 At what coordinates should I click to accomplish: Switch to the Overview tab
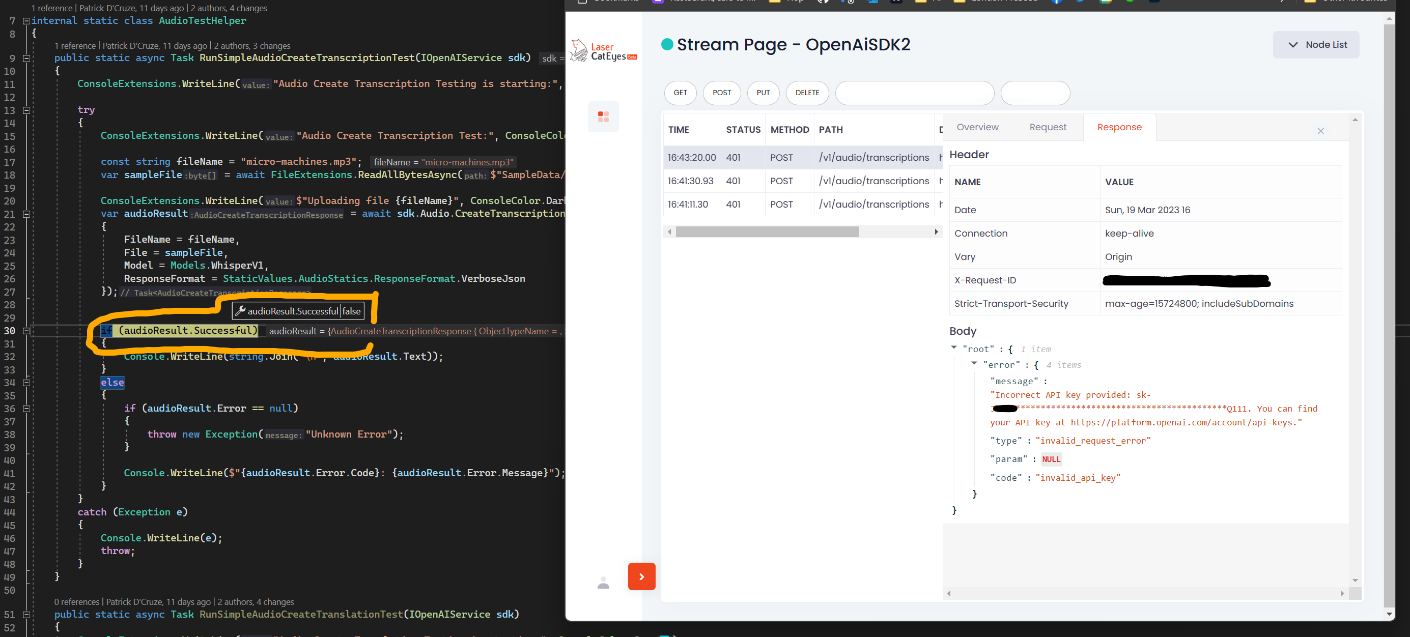click(978, 127)
